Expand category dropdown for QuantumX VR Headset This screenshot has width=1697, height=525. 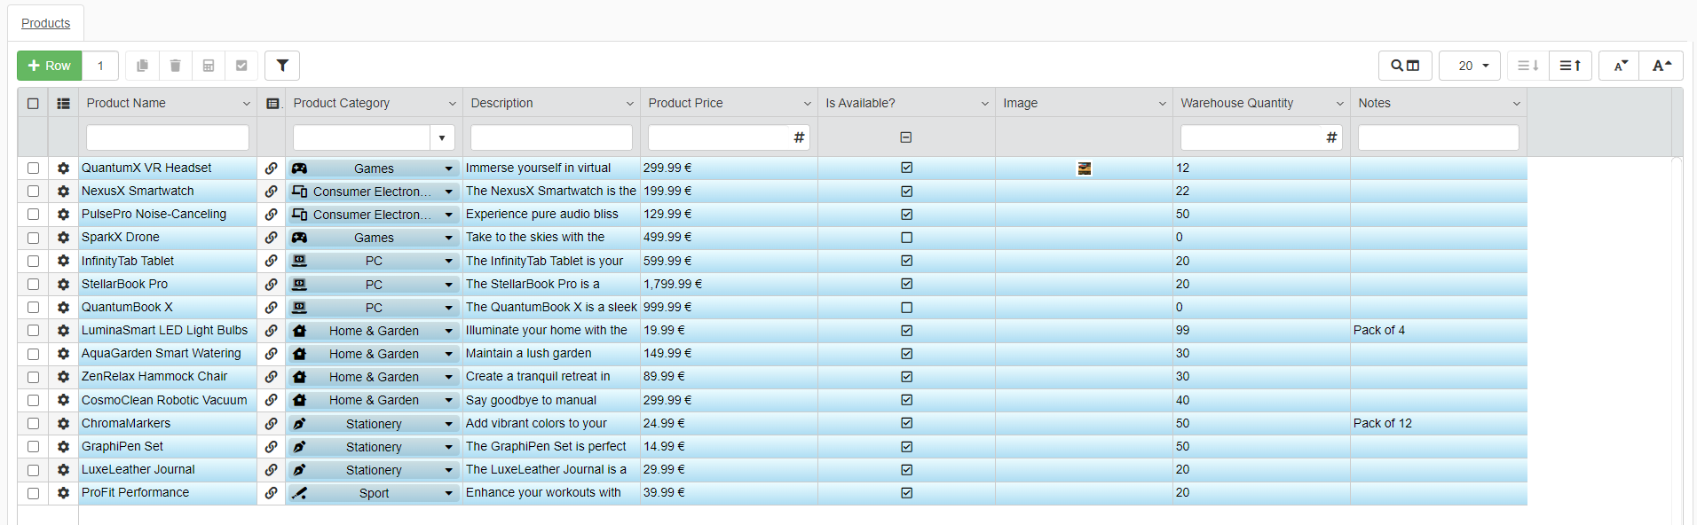pos(448,168)
